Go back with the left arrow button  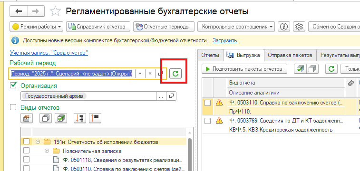19,11
